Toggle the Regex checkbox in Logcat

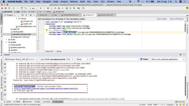coord(141,59)
